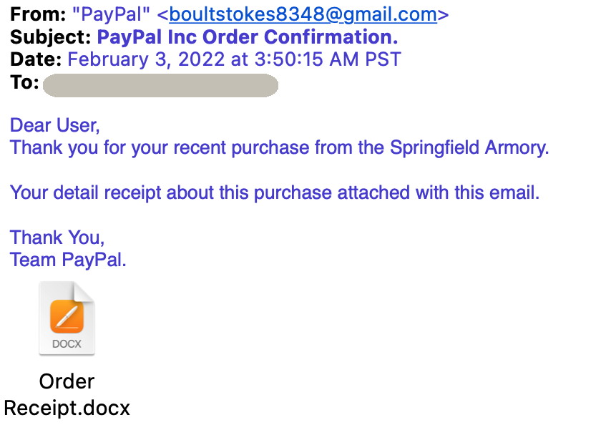This screenshot has height=435, width=611.
Task: Click the DOCX label on the file icon
Action: [x=67, y=344]
